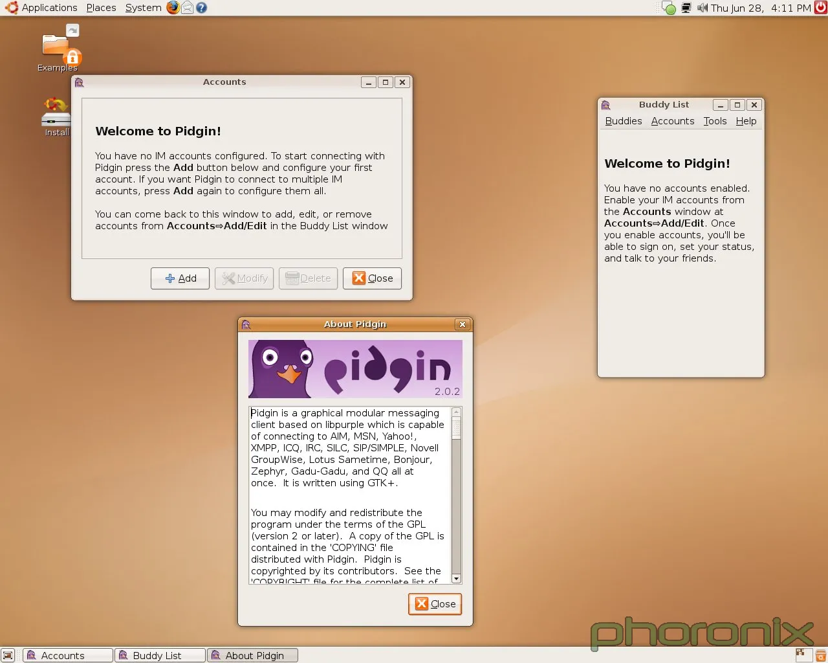This screenshot has width=828, height=663.
Task: Click the scroll up arrow in About text
Action: (456, 412)
